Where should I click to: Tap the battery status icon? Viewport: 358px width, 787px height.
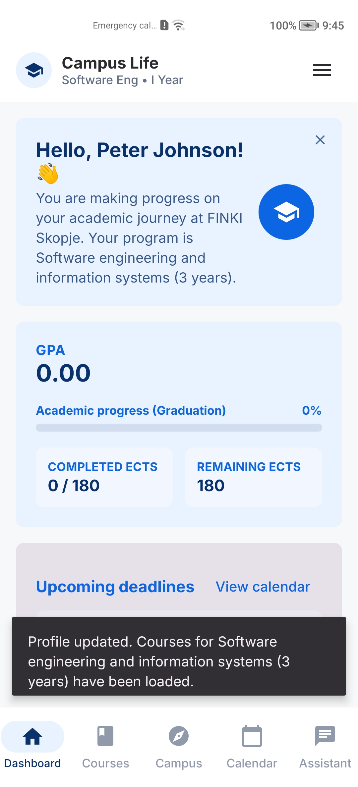309,25
